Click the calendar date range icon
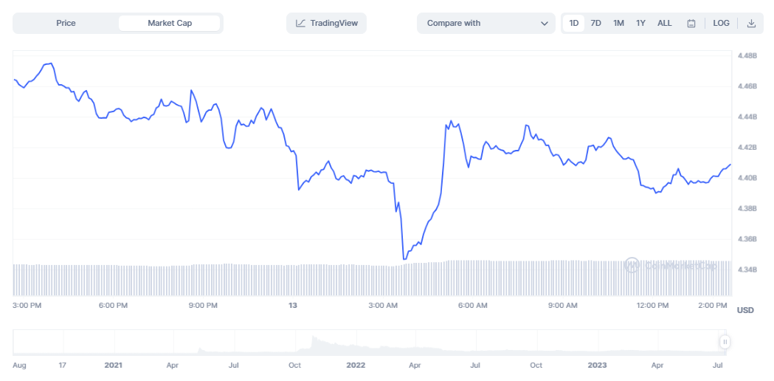The width and height of the screenshot is (774, 381). (691, 24)
